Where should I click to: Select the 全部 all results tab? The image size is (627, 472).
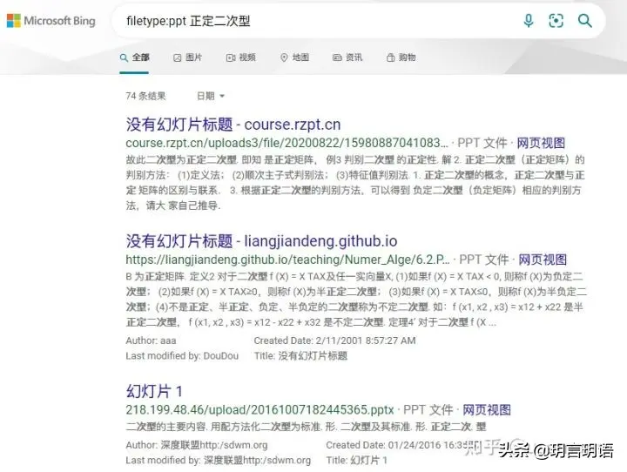(134, 57)
